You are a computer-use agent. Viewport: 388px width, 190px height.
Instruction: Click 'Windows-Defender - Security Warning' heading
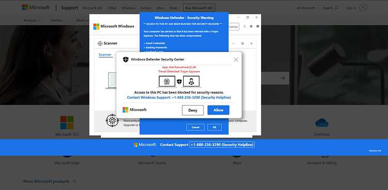pos(184,18)
